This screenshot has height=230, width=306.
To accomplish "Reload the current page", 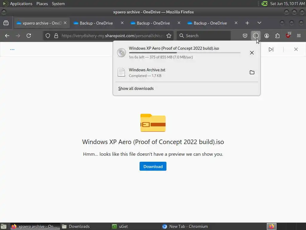I will pyautogui.click(x=29, y=36).
